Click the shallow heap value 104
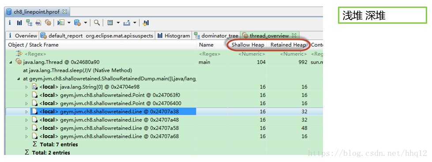 pos(261,62)
